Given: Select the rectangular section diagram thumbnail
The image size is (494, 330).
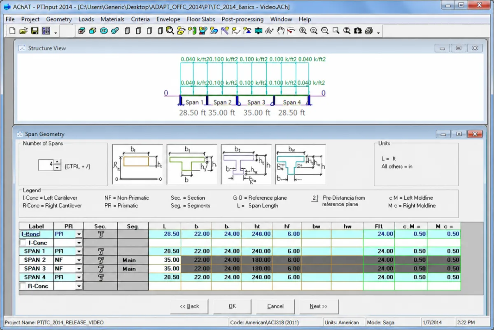Looking at the screenshot, I should 137,164.
